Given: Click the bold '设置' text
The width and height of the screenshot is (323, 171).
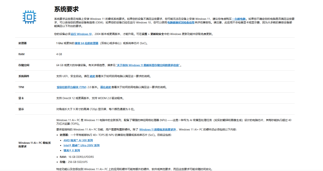Looking at the screenshot, I should click(144, 34).
